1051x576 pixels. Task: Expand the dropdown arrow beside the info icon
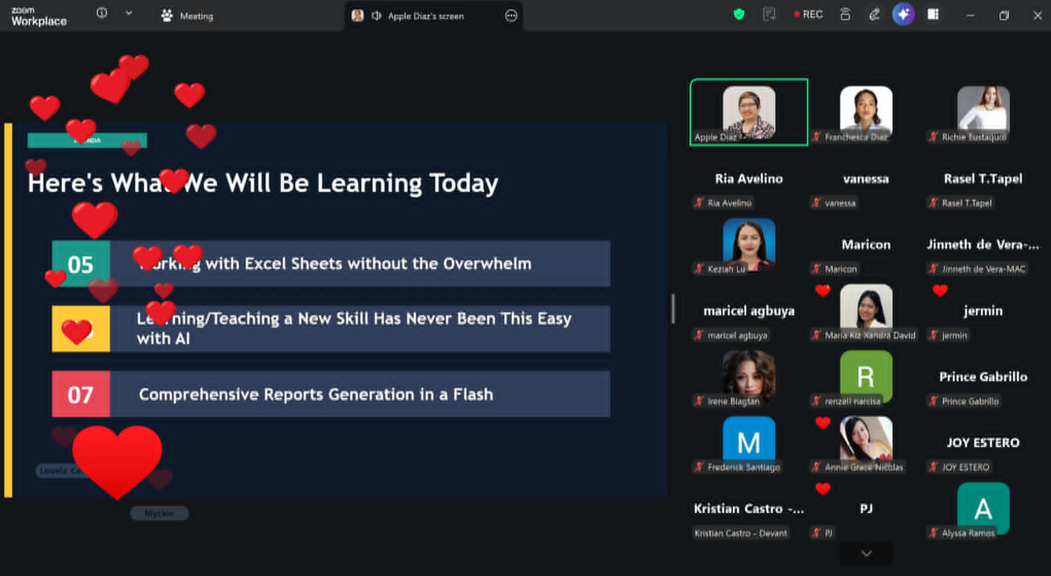pos(129,13)
